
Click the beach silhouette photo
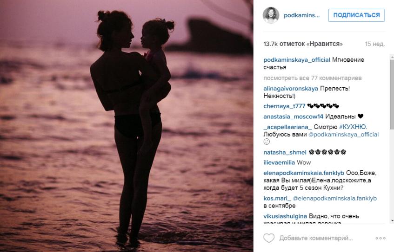127,126
